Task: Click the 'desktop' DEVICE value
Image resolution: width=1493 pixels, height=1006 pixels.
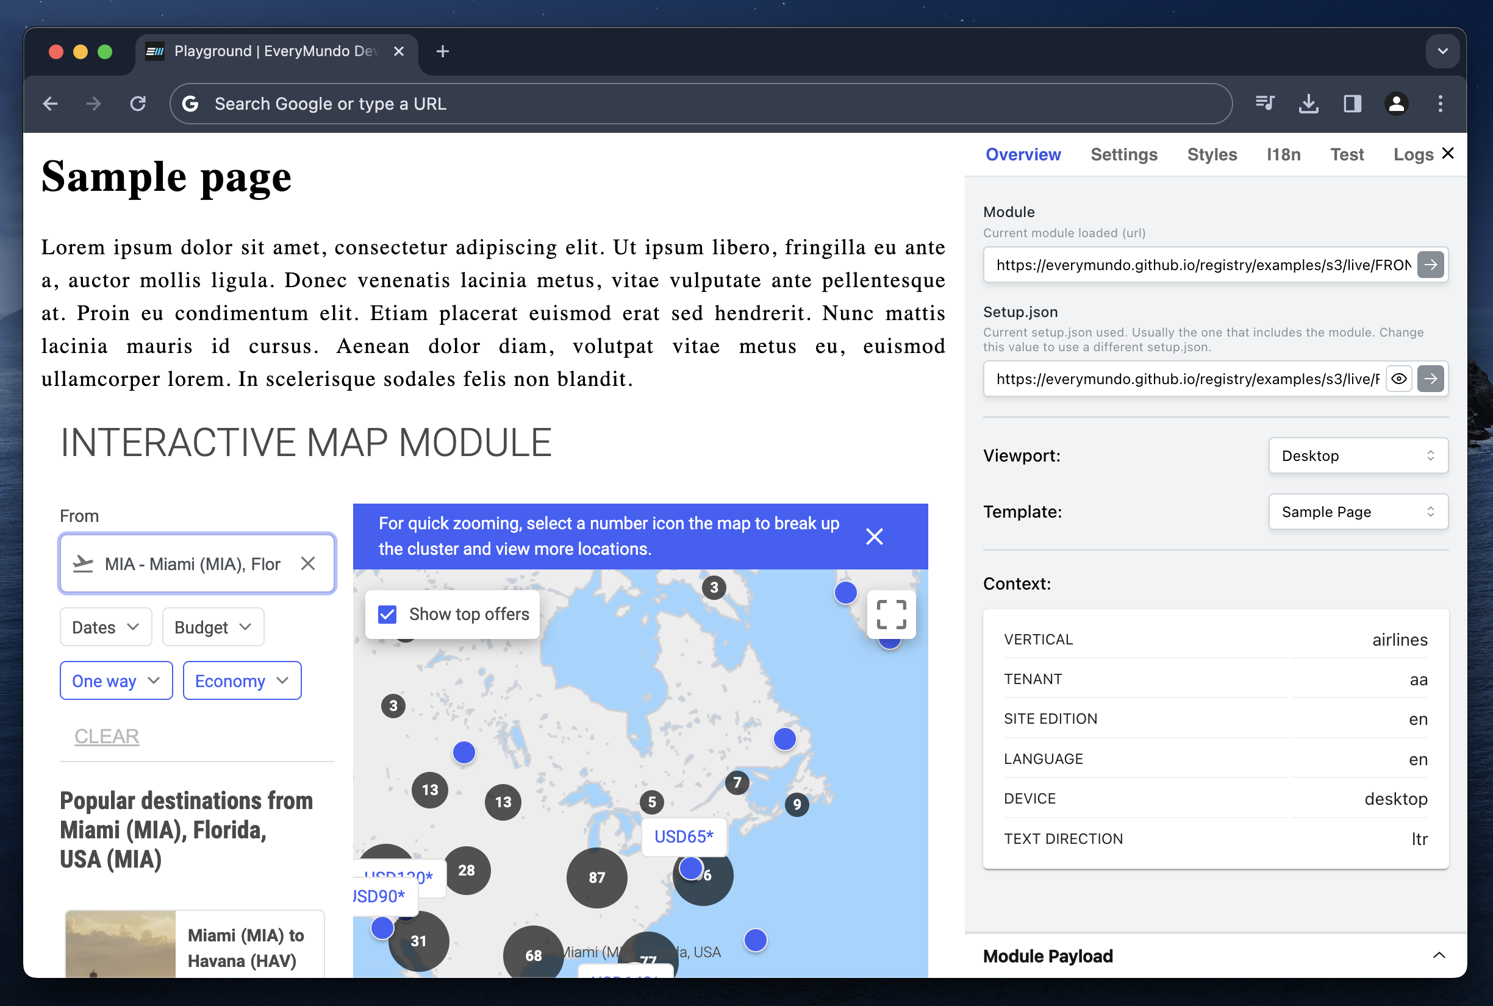Action: 1395,798
